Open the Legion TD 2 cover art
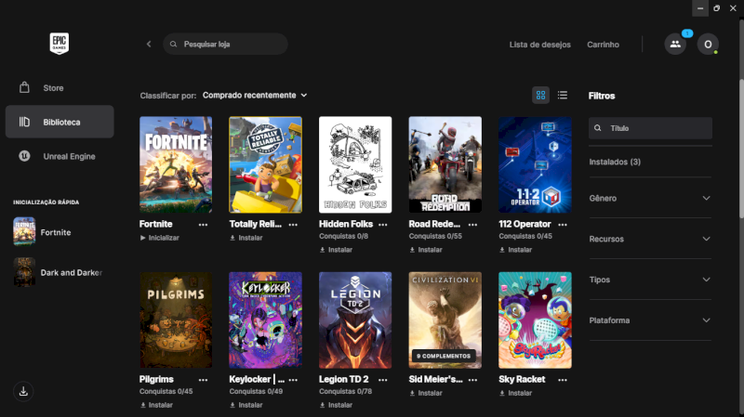The height and width of the screenshot is (417, 744). 355,320
